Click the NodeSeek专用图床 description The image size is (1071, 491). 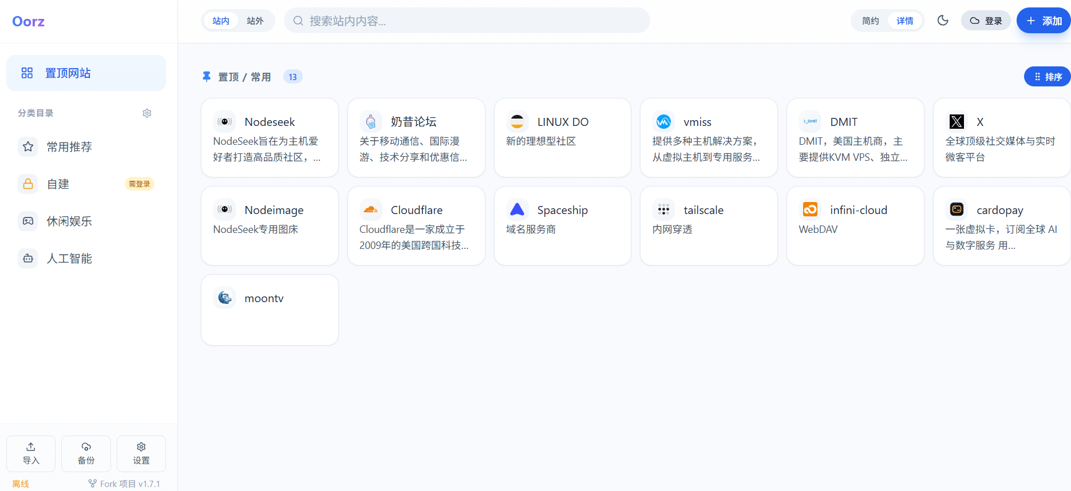(x=256, y=229)
